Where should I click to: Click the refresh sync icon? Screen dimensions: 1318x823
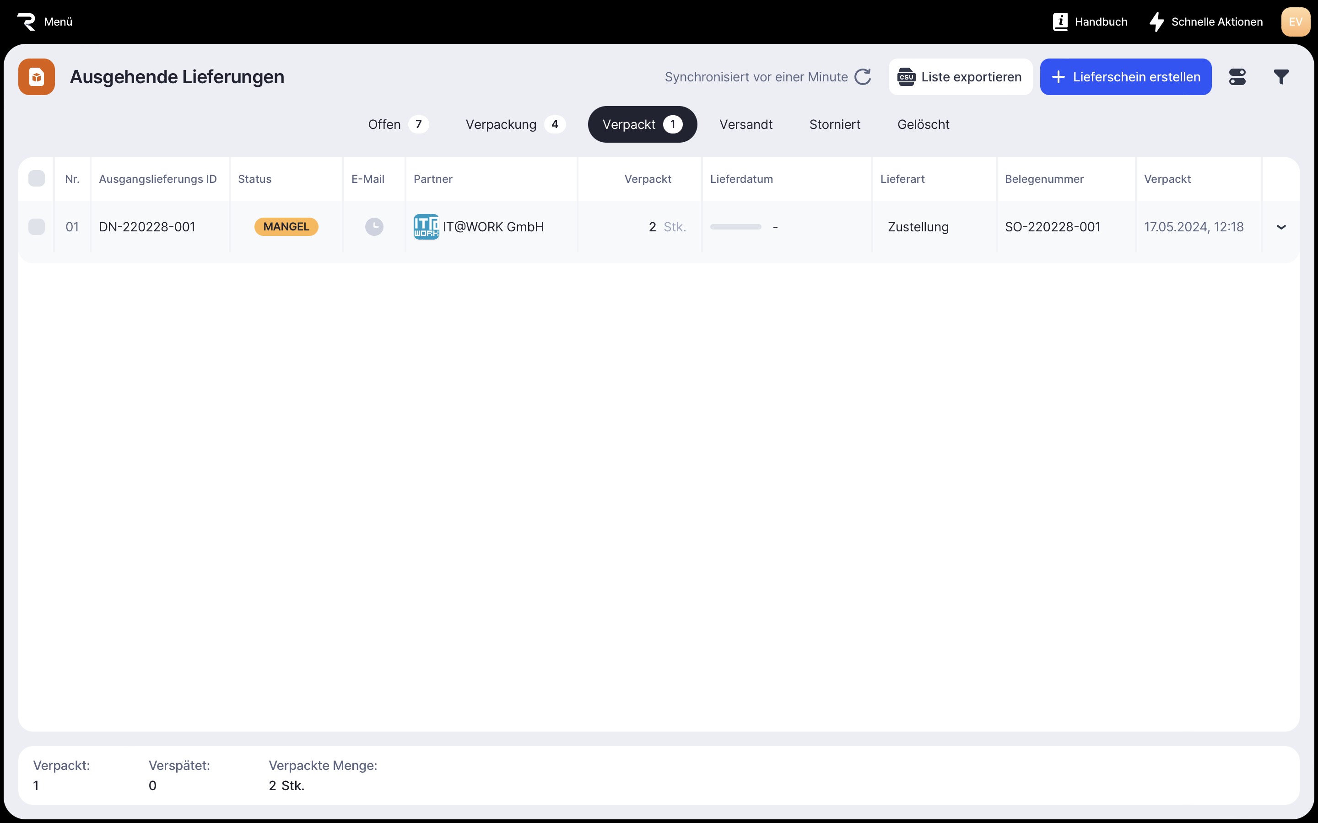tap(863, 77)
